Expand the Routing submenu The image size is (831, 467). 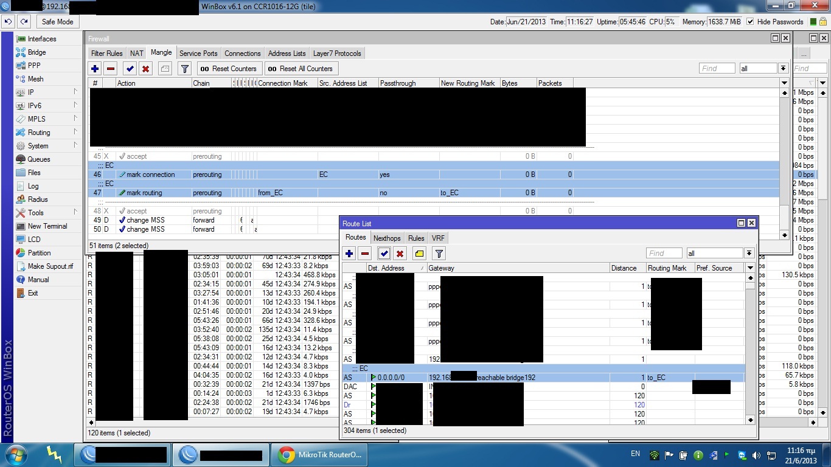pyautogui.click(x=48, y=133)
